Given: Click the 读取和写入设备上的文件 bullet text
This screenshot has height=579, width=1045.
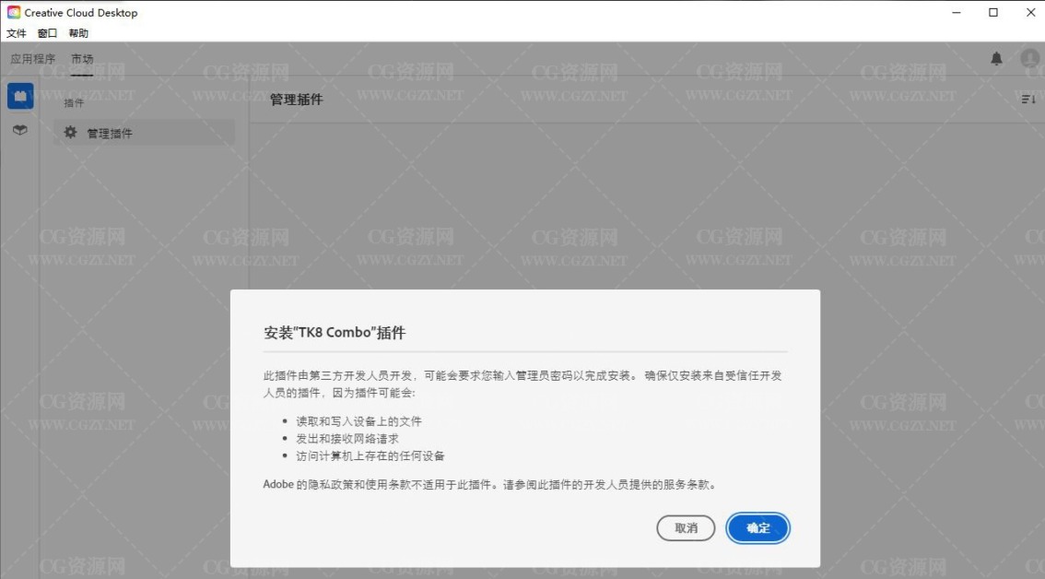Looking at the screenshot, I should [359, 421].
